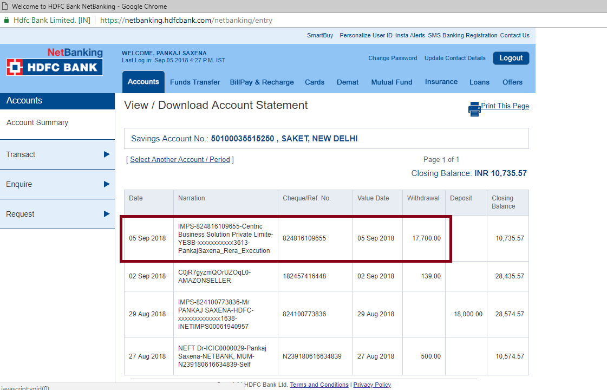Expand the Request menu arrow

point(107,214)
